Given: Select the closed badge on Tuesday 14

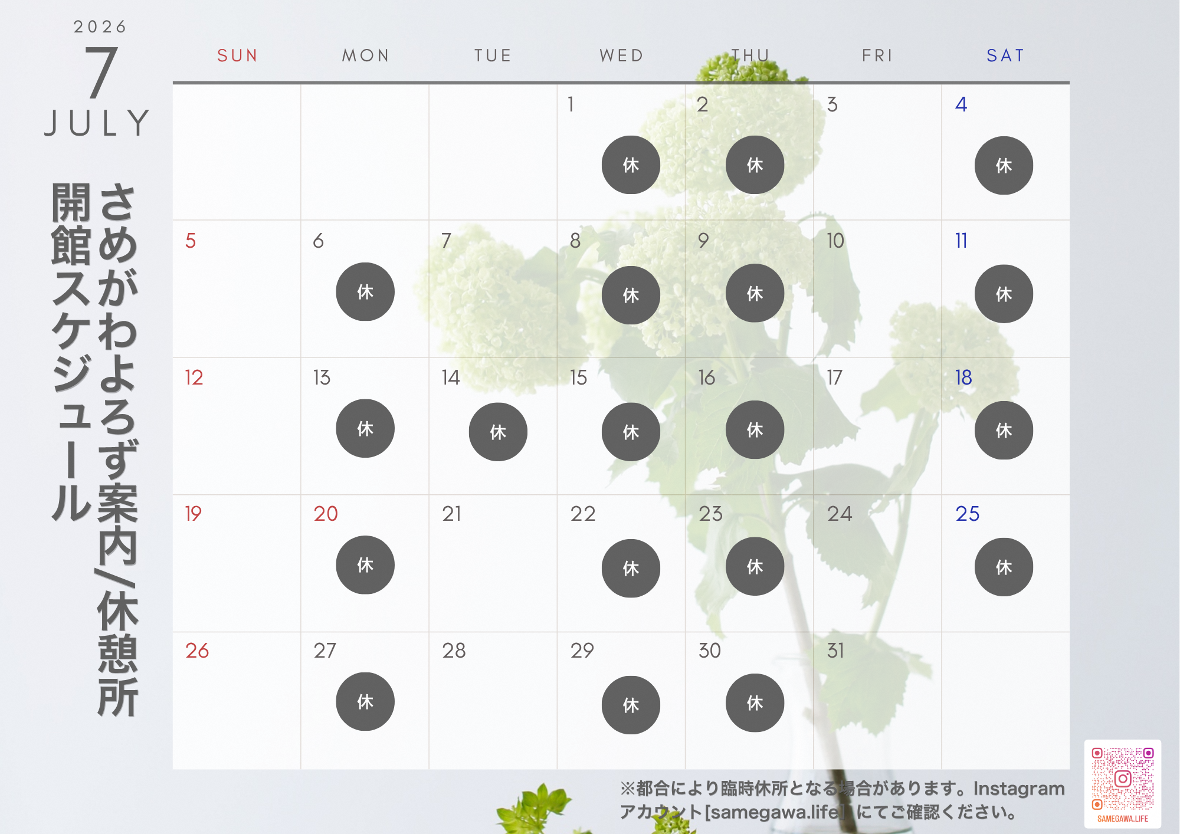Looking at the screenshot, I should point(498,432).
